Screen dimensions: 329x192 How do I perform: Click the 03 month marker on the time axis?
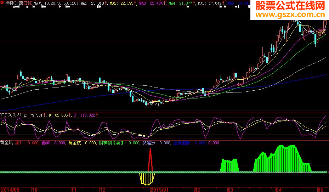(x=231, y=190)
